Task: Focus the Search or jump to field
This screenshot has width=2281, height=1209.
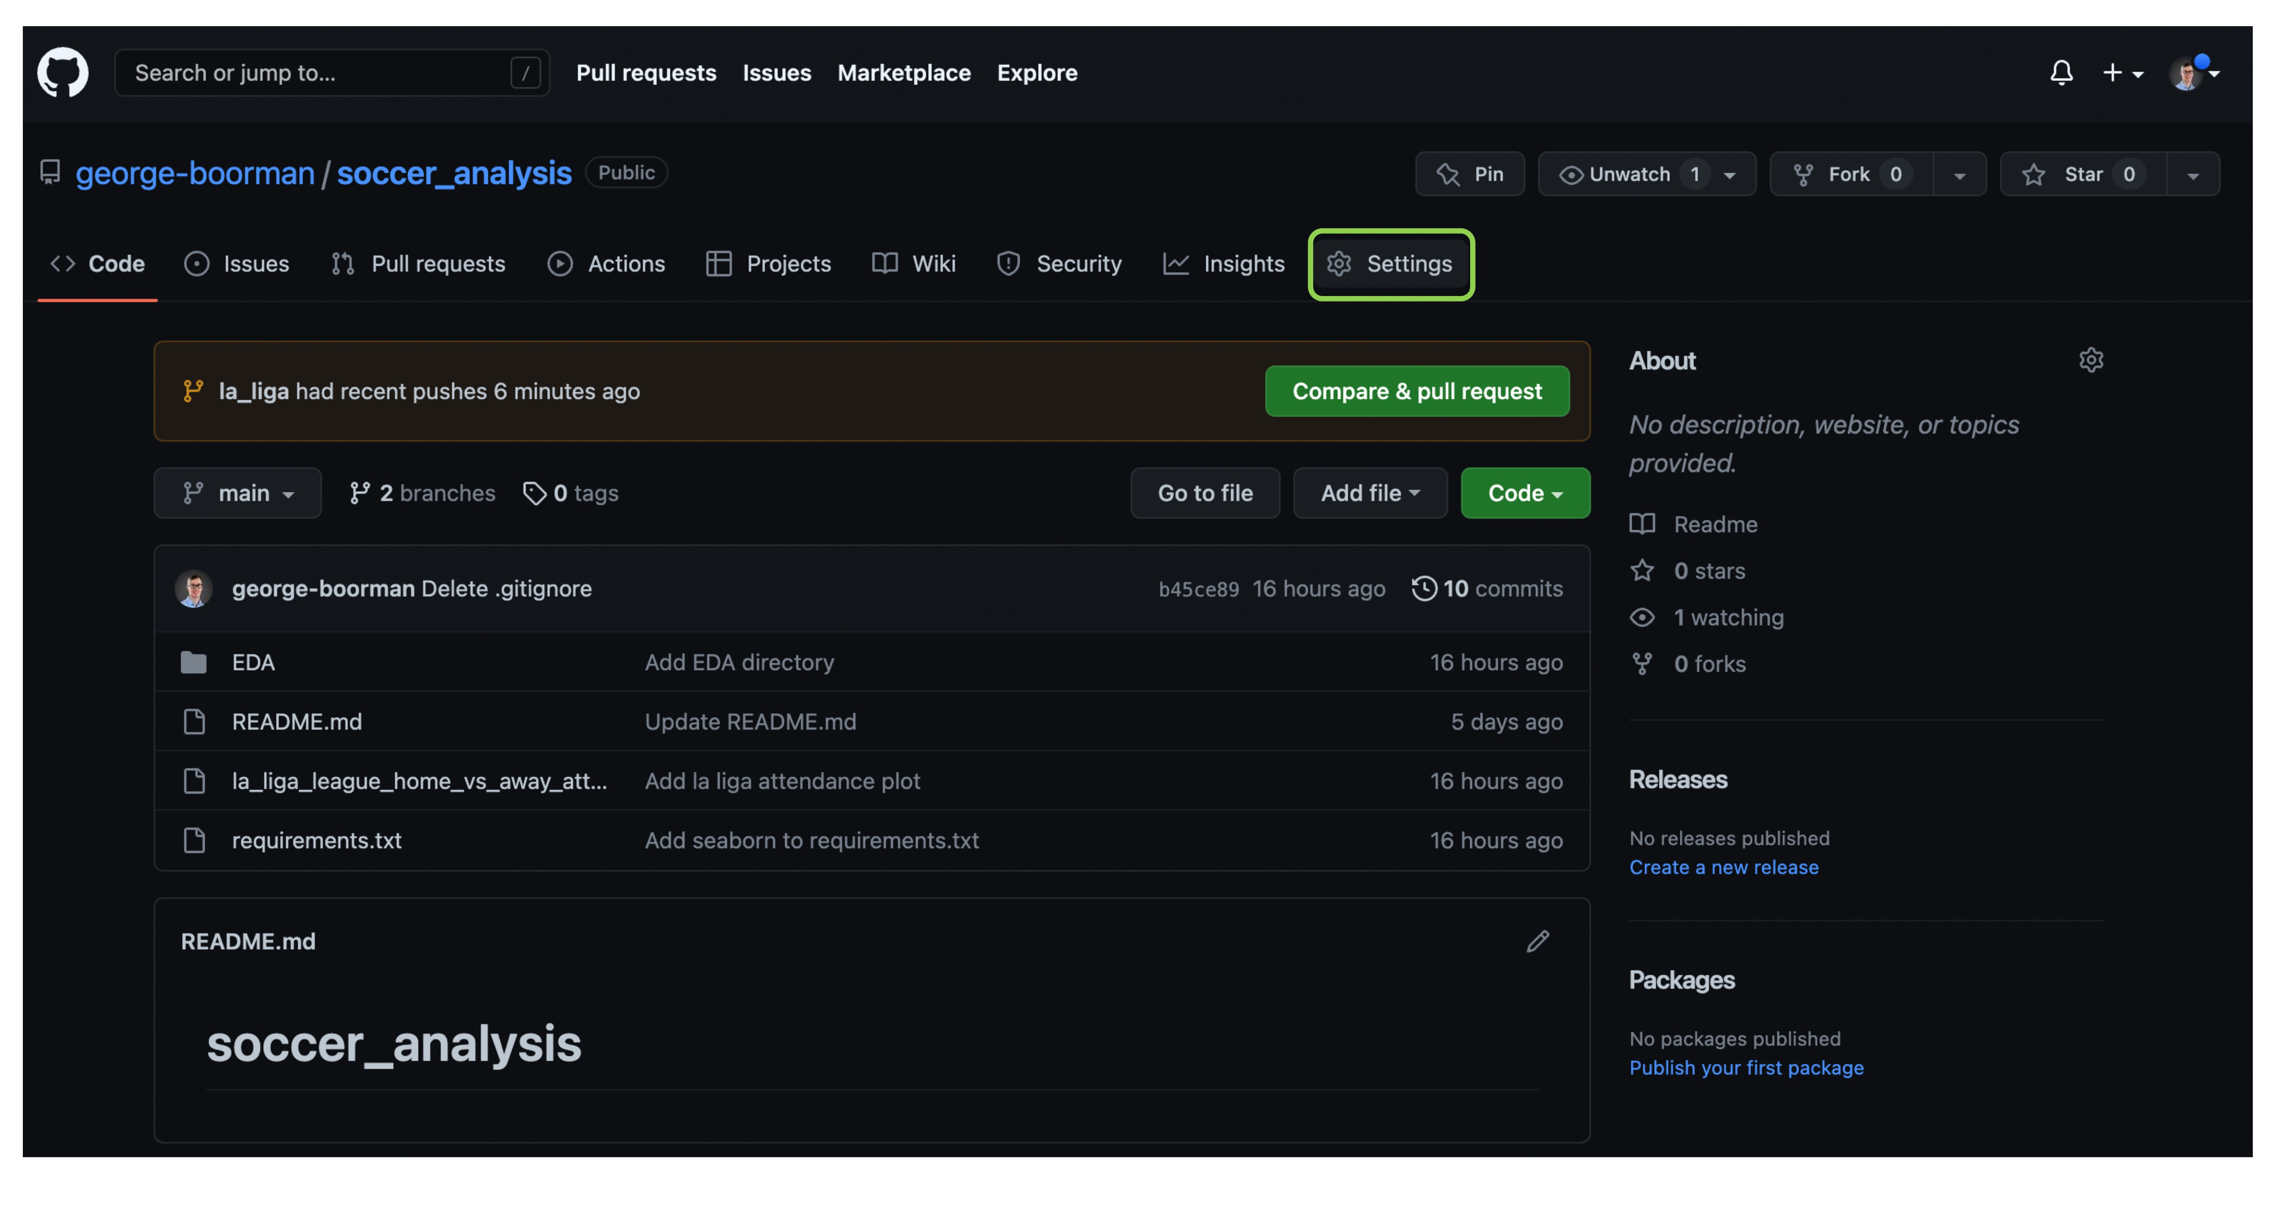Action: pos(332,73)
